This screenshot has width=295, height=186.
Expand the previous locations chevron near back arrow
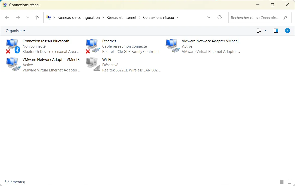click(x=28, y=18)
